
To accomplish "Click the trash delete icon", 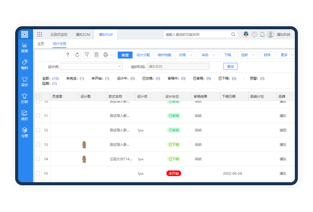I will point(96,55).
